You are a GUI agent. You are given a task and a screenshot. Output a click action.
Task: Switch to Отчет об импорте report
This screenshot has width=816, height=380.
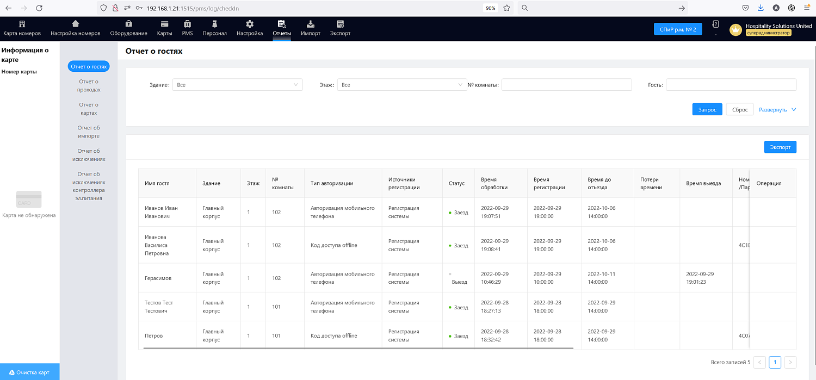coord(89,132)
